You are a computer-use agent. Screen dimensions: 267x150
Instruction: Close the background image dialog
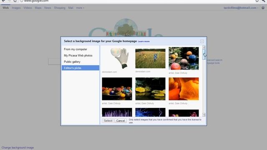pyautogui.click(x=202, y=41)
